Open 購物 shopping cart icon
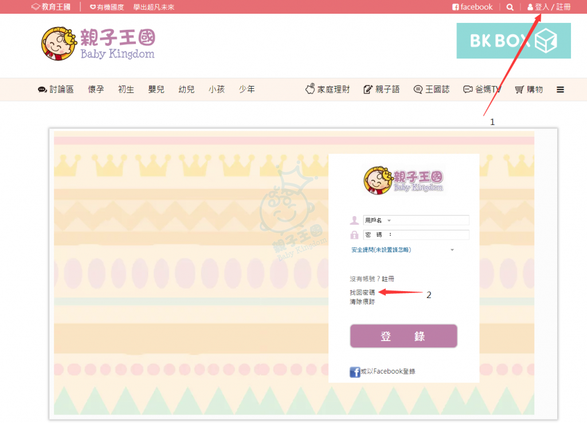The width and height of the screenshot is (587, 423). [519, 89]
